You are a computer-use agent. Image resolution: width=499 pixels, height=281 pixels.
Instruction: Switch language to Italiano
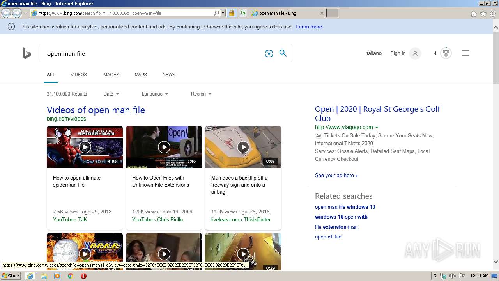pos(373,53)
